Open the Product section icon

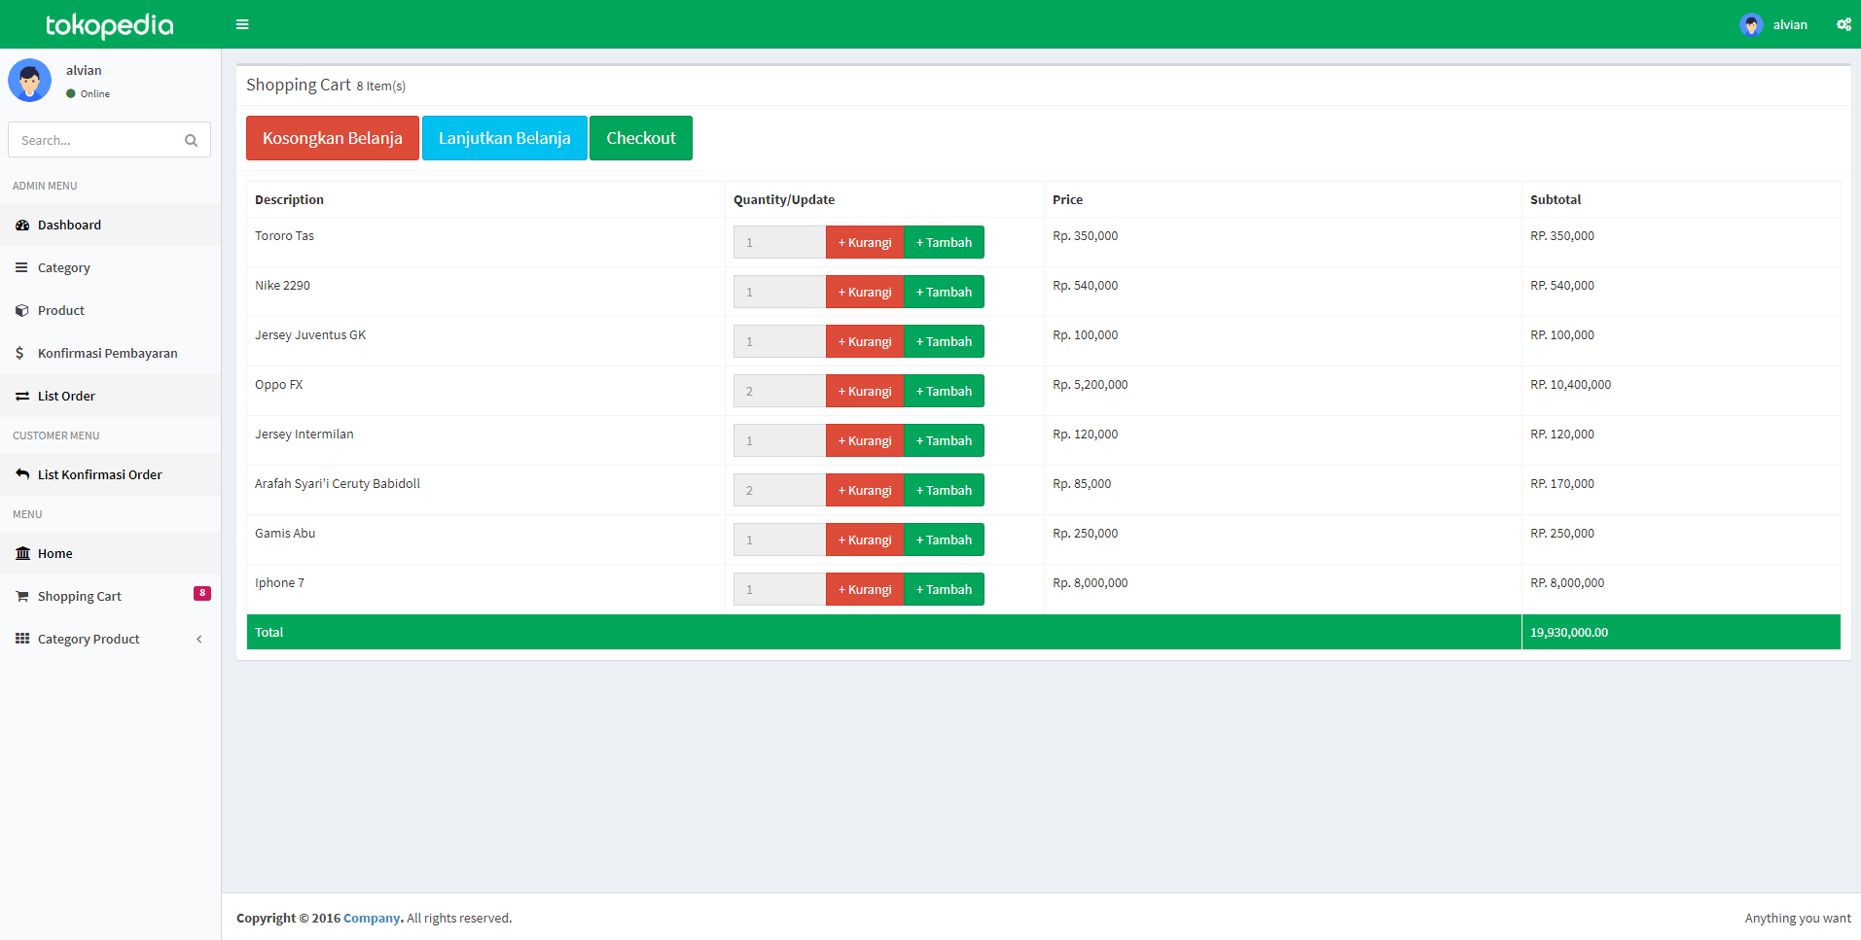(20, 310)
